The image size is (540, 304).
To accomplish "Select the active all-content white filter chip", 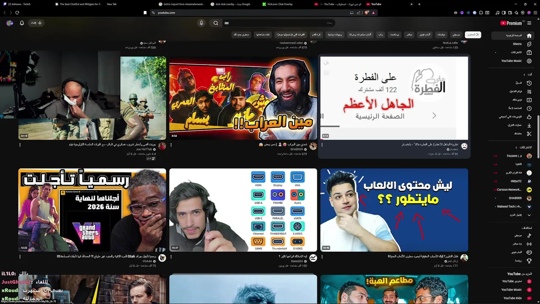I will coord(473,35).
